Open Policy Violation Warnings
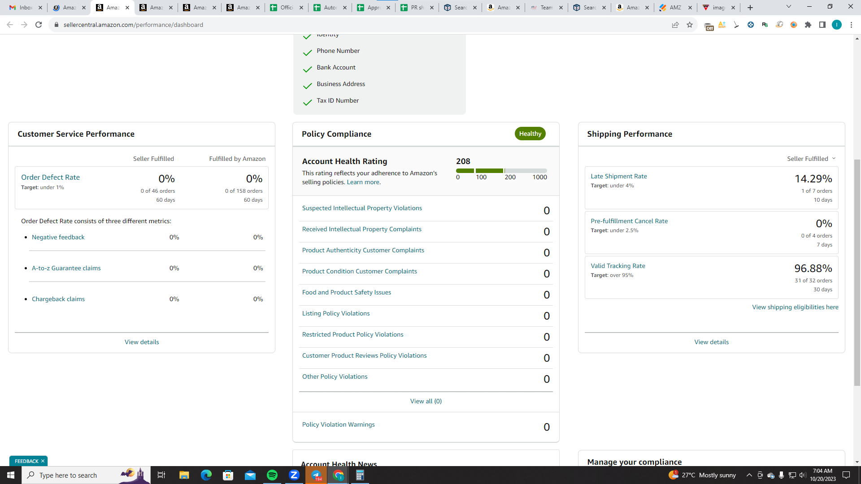 tap(339, 424)
